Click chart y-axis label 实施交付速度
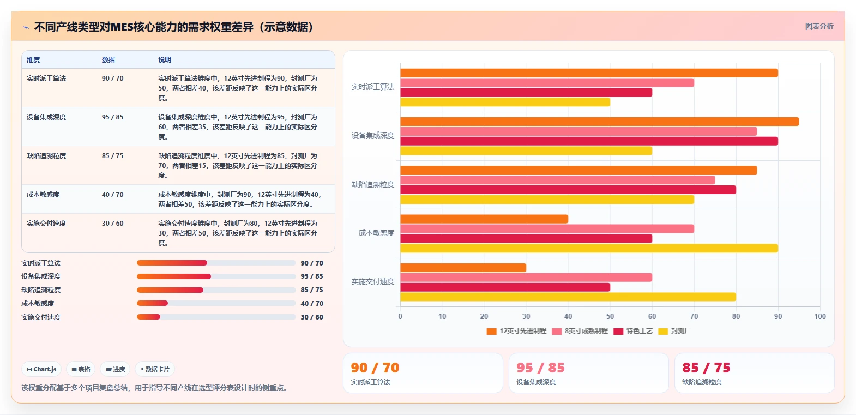The image size is (856, 415). coord(373,282)
